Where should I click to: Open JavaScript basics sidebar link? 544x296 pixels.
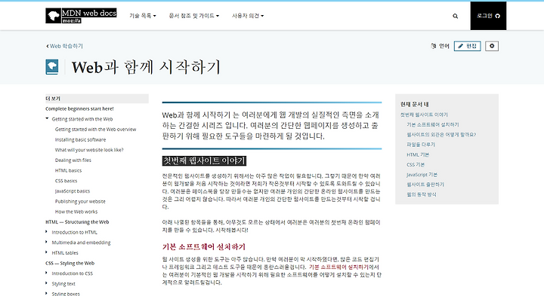(x=73, y=191)
